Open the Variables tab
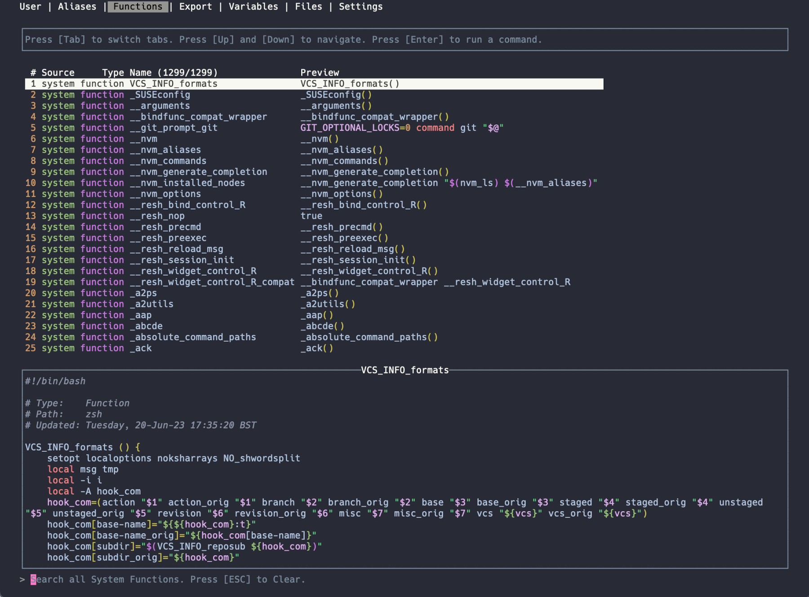Image resolution: width=809 pixels, height=597 pixels. point(253,7)
